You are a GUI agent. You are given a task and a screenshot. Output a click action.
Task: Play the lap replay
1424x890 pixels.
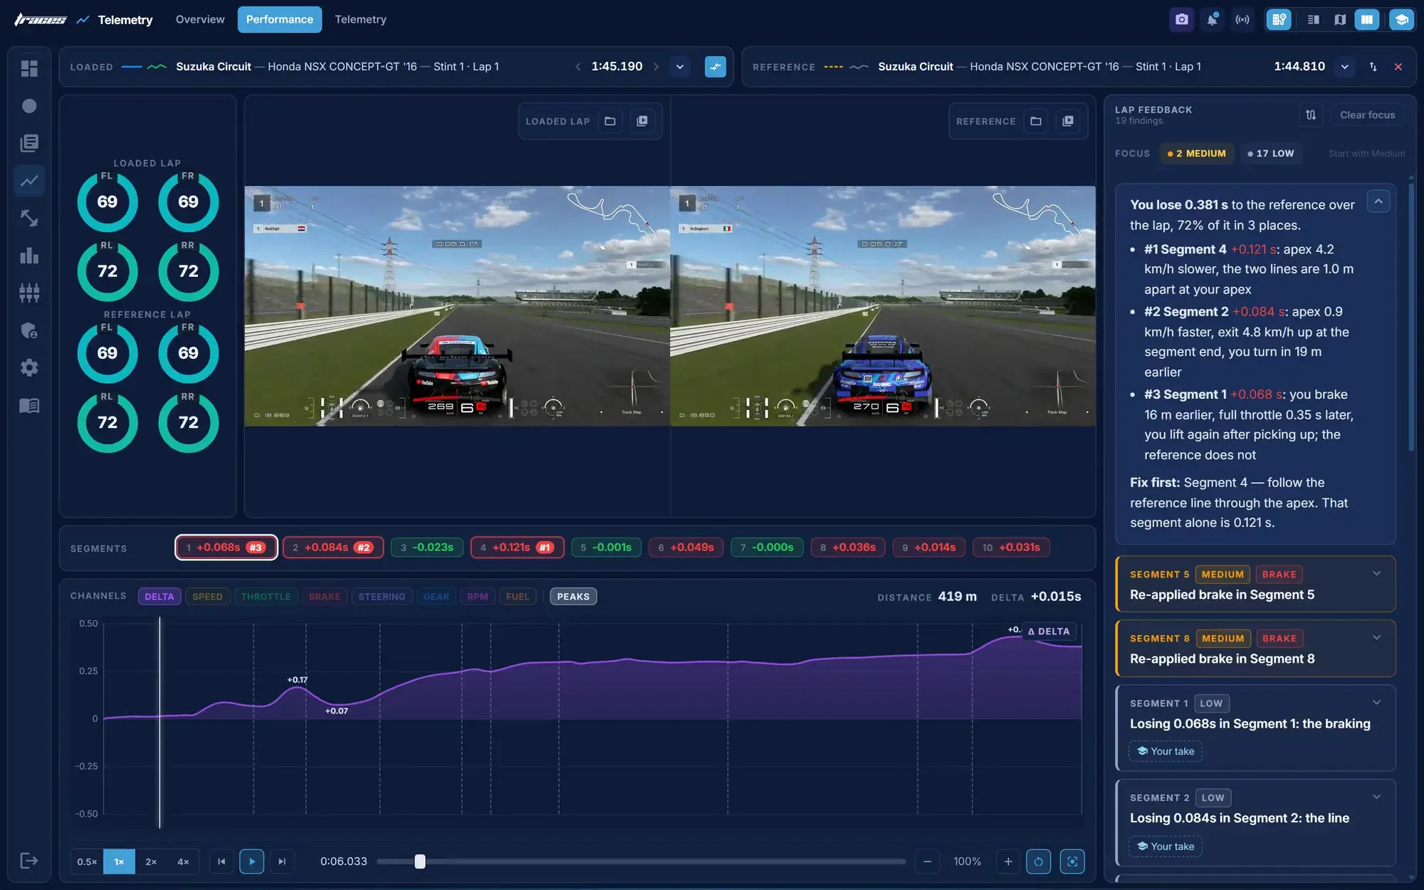tap(252, 862)
